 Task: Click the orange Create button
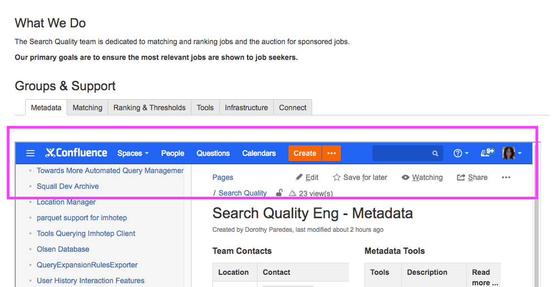tap(305, 153)
